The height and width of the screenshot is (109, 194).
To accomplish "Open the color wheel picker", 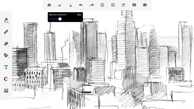I will (6, 79).
